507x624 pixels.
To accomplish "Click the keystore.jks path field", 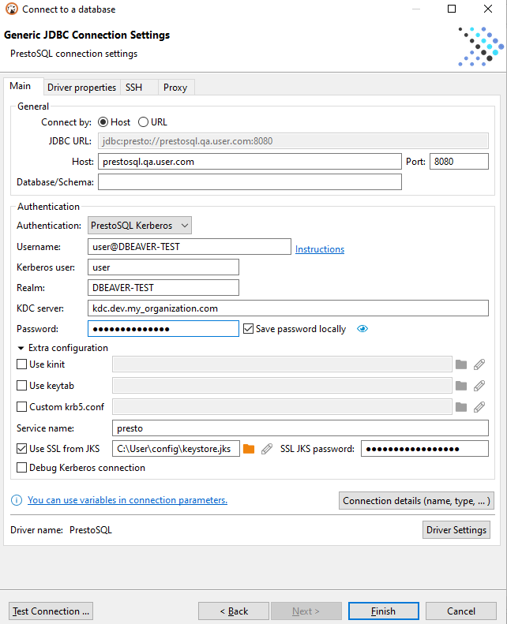I will coord(176,449).
